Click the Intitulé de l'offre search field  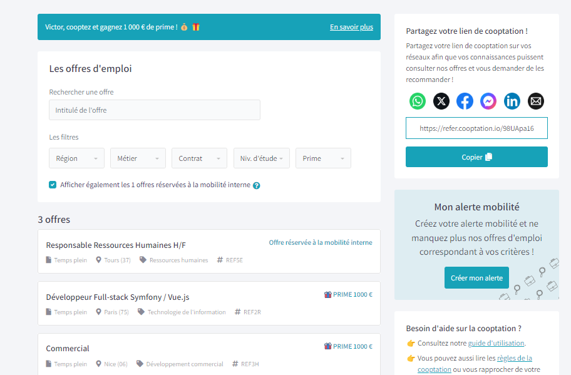coord(155,110)
